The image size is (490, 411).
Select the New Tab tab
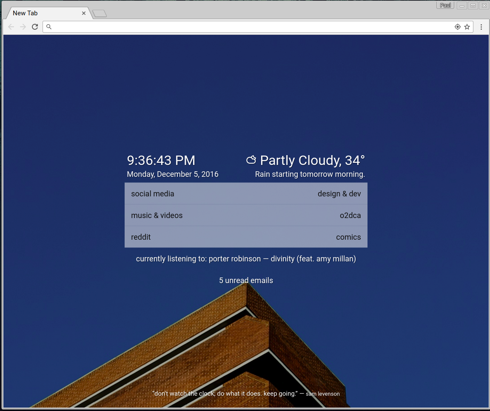[43, 13]
